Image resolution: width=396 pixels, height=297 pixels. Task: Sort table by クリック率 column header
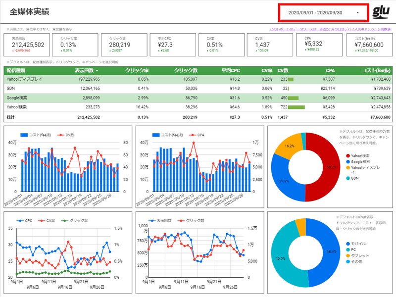[x=137, y=70]
